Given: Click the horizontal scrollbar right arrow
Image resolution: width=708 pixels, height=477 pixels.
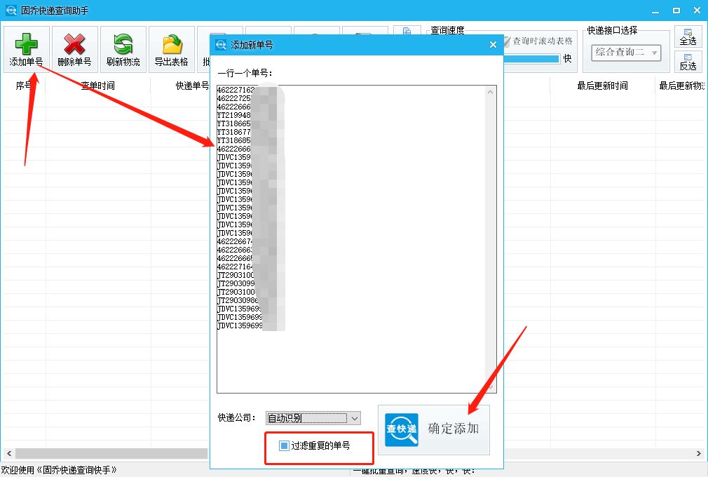Looking at the screenshot, I should pyautogui.click(x=698, y=453).
